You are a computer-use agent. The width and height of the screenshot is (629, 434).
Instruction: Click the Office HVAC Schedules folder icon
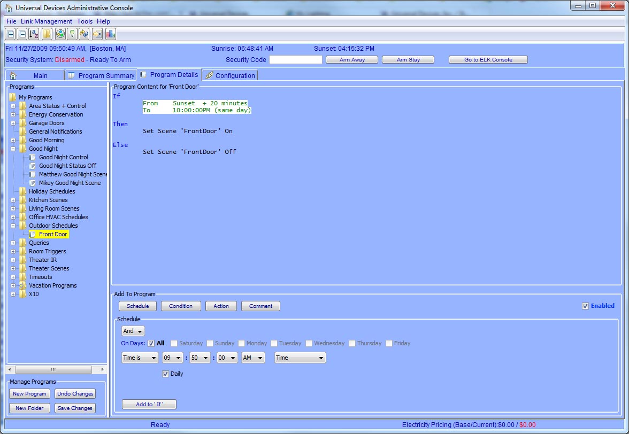(23, 217)
